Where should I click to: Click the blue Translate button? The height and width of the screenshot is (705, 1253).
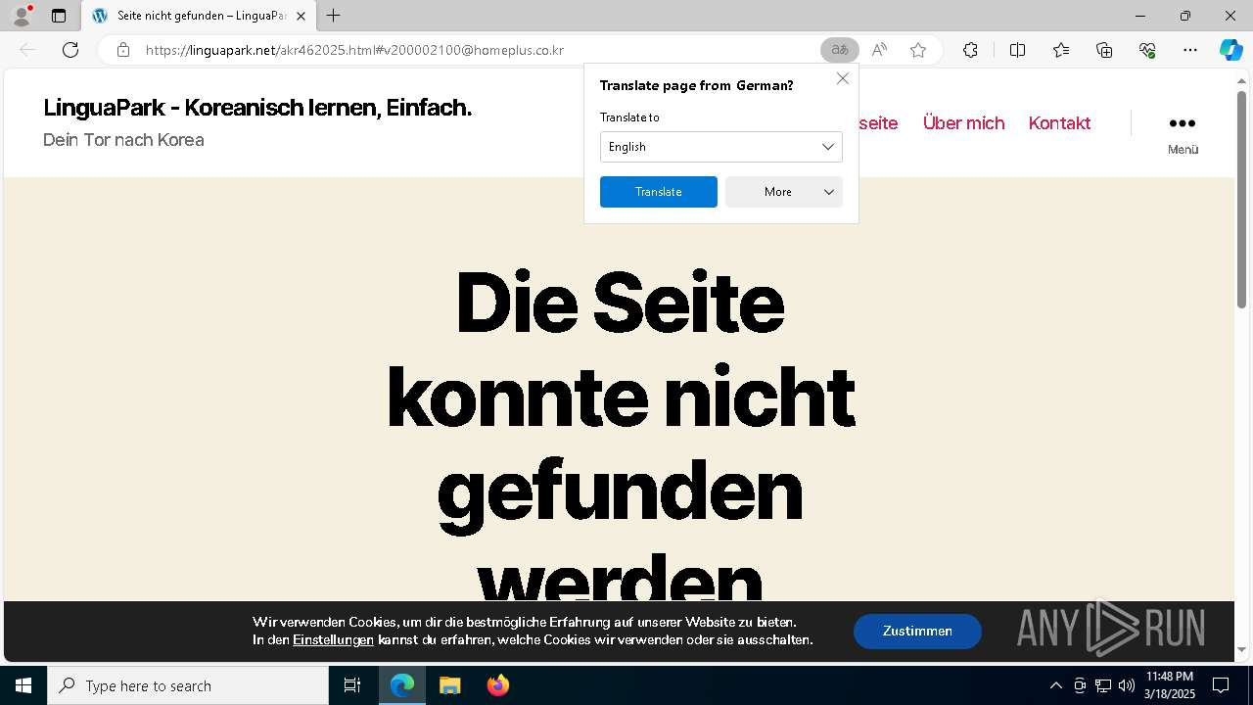(659, 192)
